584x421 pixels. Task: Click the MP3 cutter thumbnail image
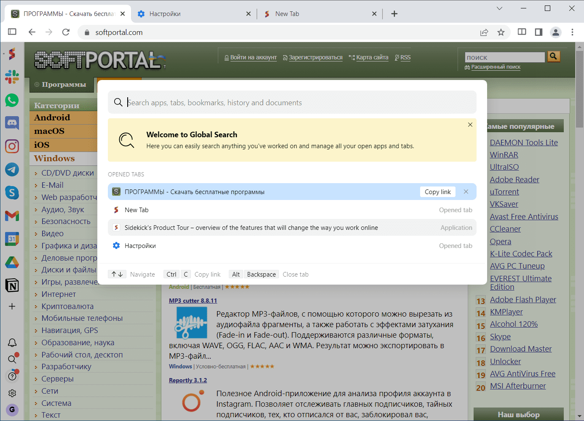pyautogui.click(x=191, y=323)
